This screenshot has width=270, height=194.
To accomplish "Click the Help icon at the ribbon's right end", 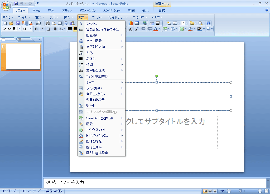I will pyautogui.click(x=267, y=10).
